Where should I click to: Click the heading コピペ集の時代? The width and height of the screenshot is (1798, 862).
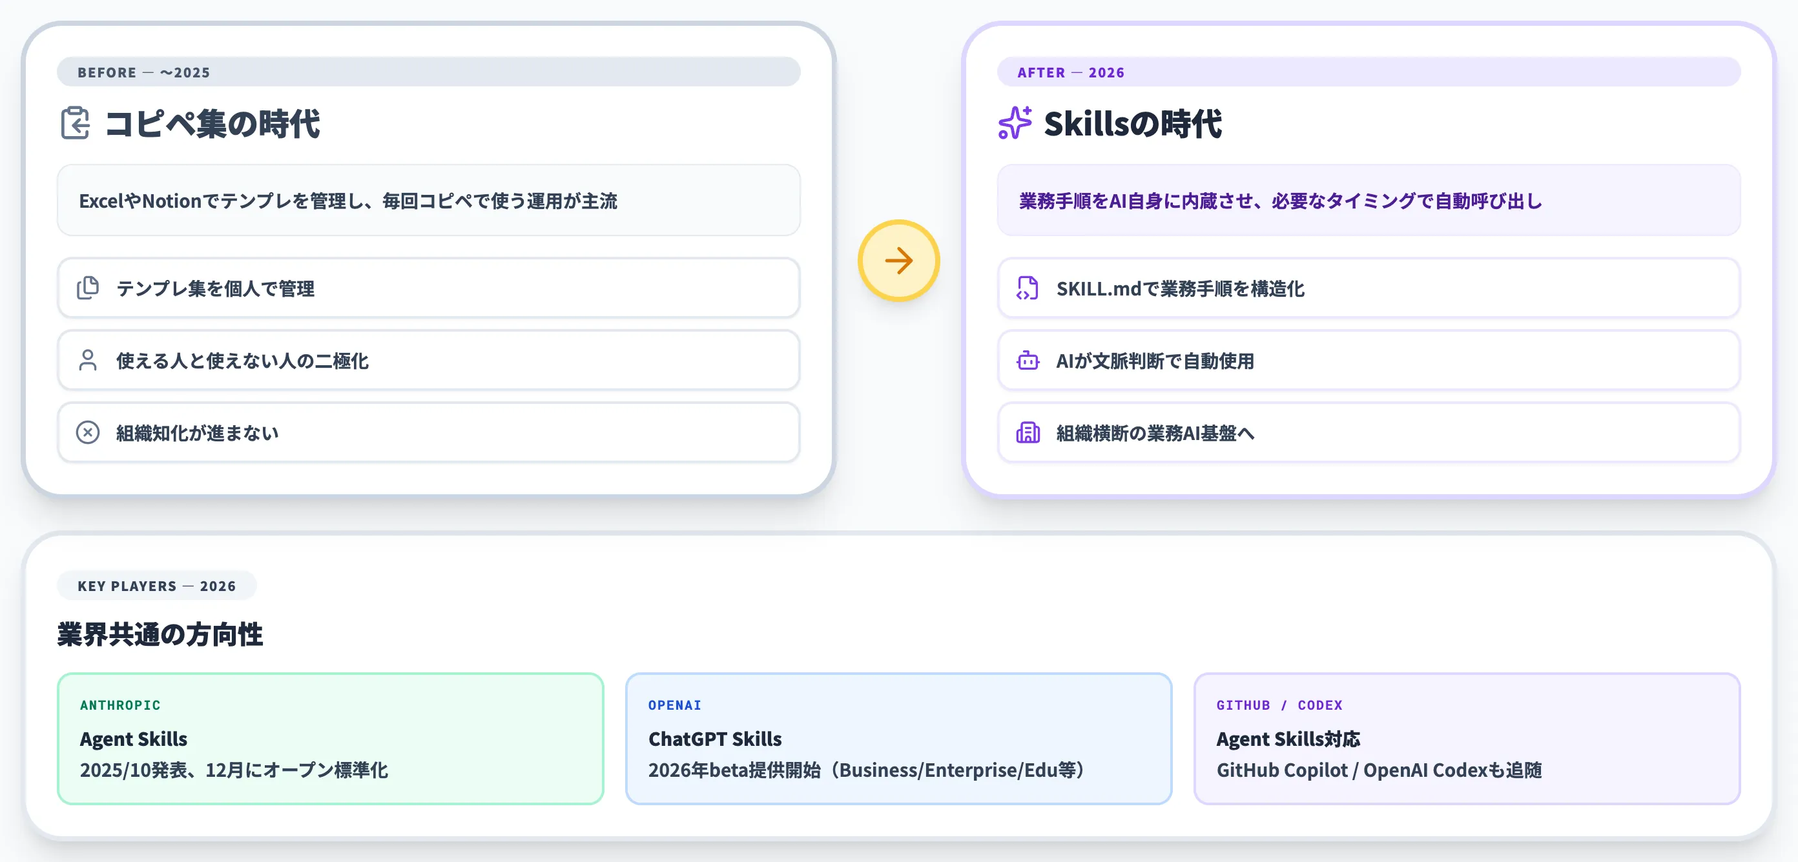pos(212,123)
